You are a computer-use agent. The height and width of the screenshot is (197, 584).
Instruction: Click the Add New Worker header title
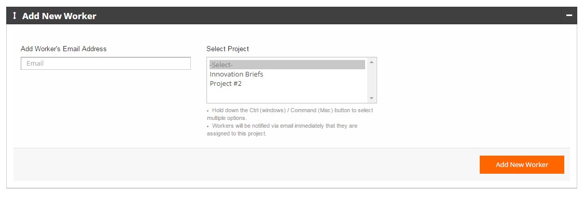(59, 16)
